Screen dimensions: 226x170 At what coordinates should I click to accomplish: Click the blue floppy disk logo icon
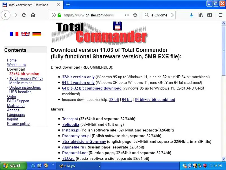[x=118, y=26]
